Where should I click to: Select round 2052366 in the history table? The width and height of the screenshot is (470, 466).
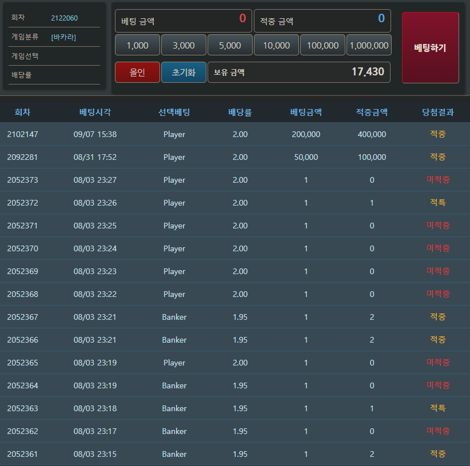coord(22,340)
